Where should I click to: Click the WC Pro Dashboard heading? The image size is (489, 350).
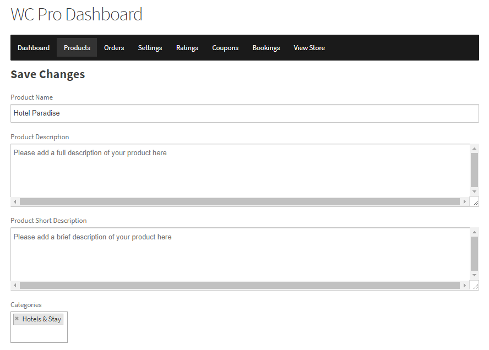tap(77, 14)
